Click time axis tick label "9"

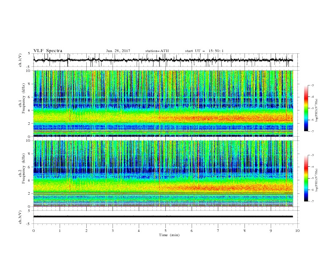[271, 231]
